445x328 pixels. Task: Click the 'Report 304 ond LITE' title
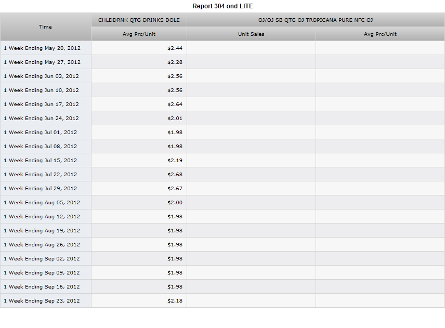(222, 6)
